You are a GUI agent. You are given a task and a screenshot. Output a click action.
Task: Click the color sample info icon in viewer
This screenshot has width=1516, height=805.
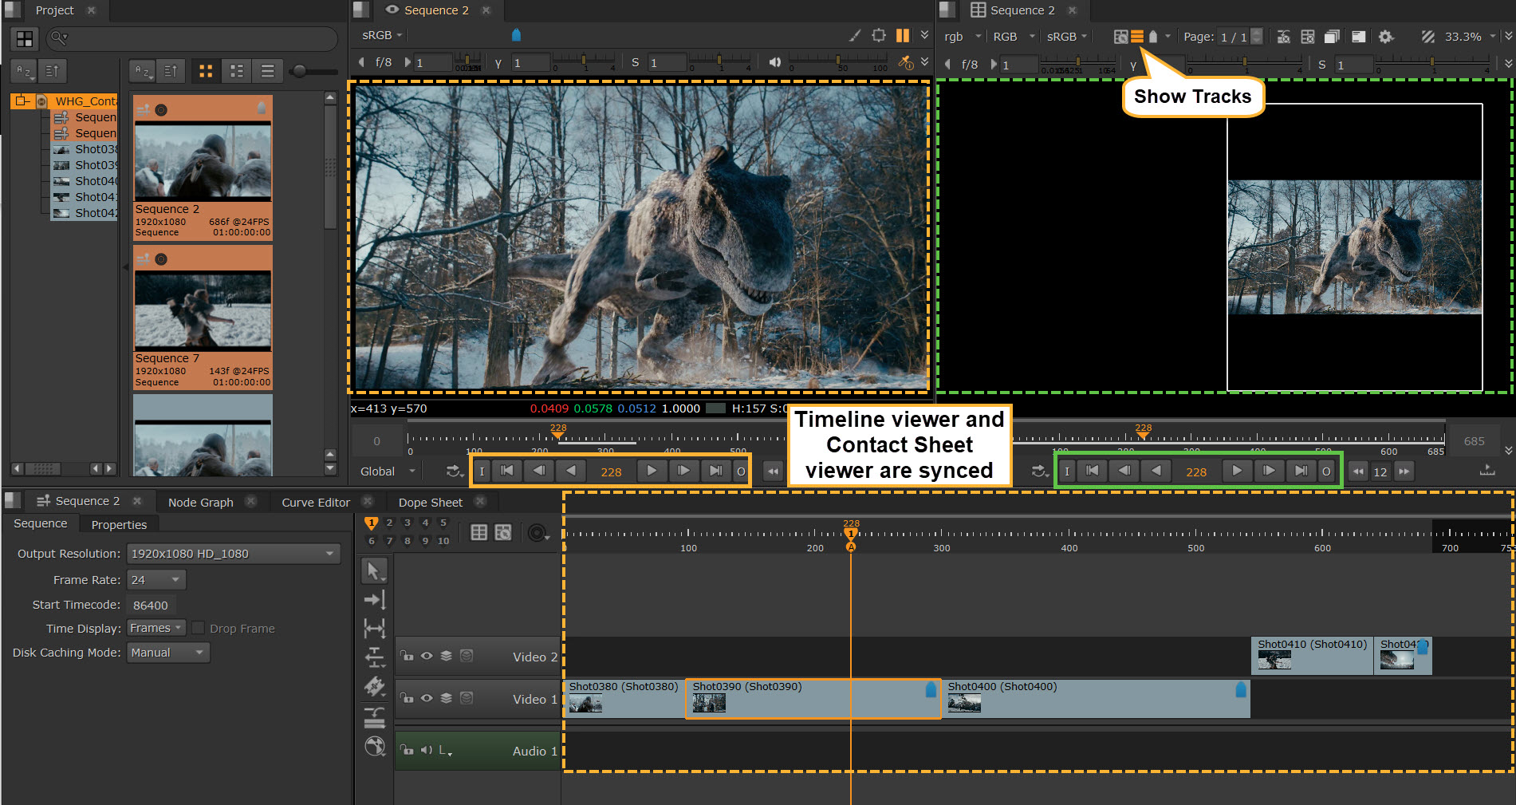(905, 62)
